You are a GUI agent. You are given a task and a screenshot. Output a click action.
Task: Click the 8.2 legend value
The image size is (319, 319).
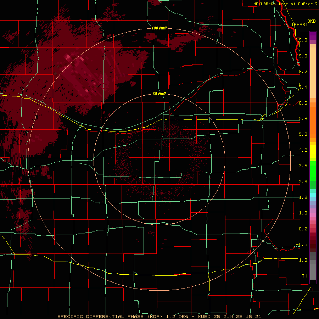click(303, 71)
